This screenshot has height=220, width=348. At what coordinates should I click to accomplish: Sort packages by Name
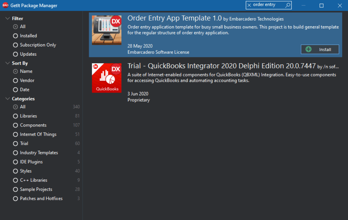coord(23,71)
